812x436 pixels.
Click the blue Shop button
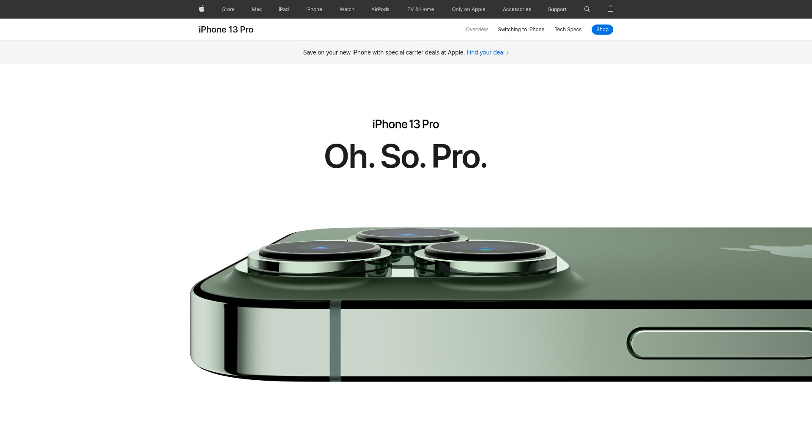[x=602, y=30]
